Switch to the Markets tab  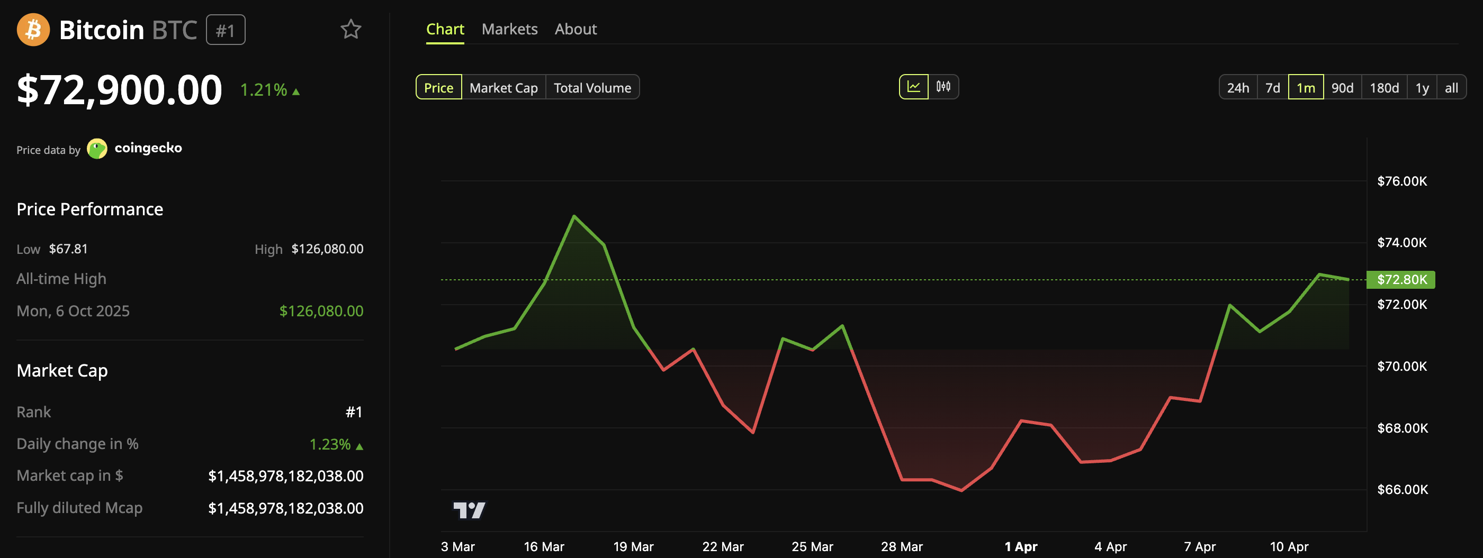509,29
